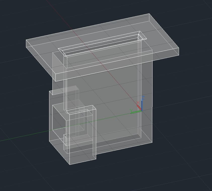Click the green Y label on UCS icon
The height and width of the screenshot is (191, 212).
(131, 111)
